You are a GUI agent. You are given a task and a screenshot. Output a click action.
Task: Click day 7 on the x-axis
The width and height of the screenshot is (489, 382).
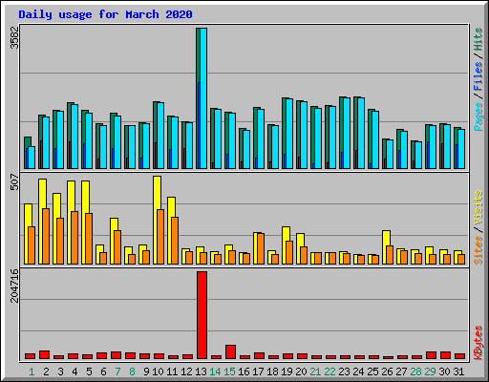pyautogui.click(x=117, y=371)
